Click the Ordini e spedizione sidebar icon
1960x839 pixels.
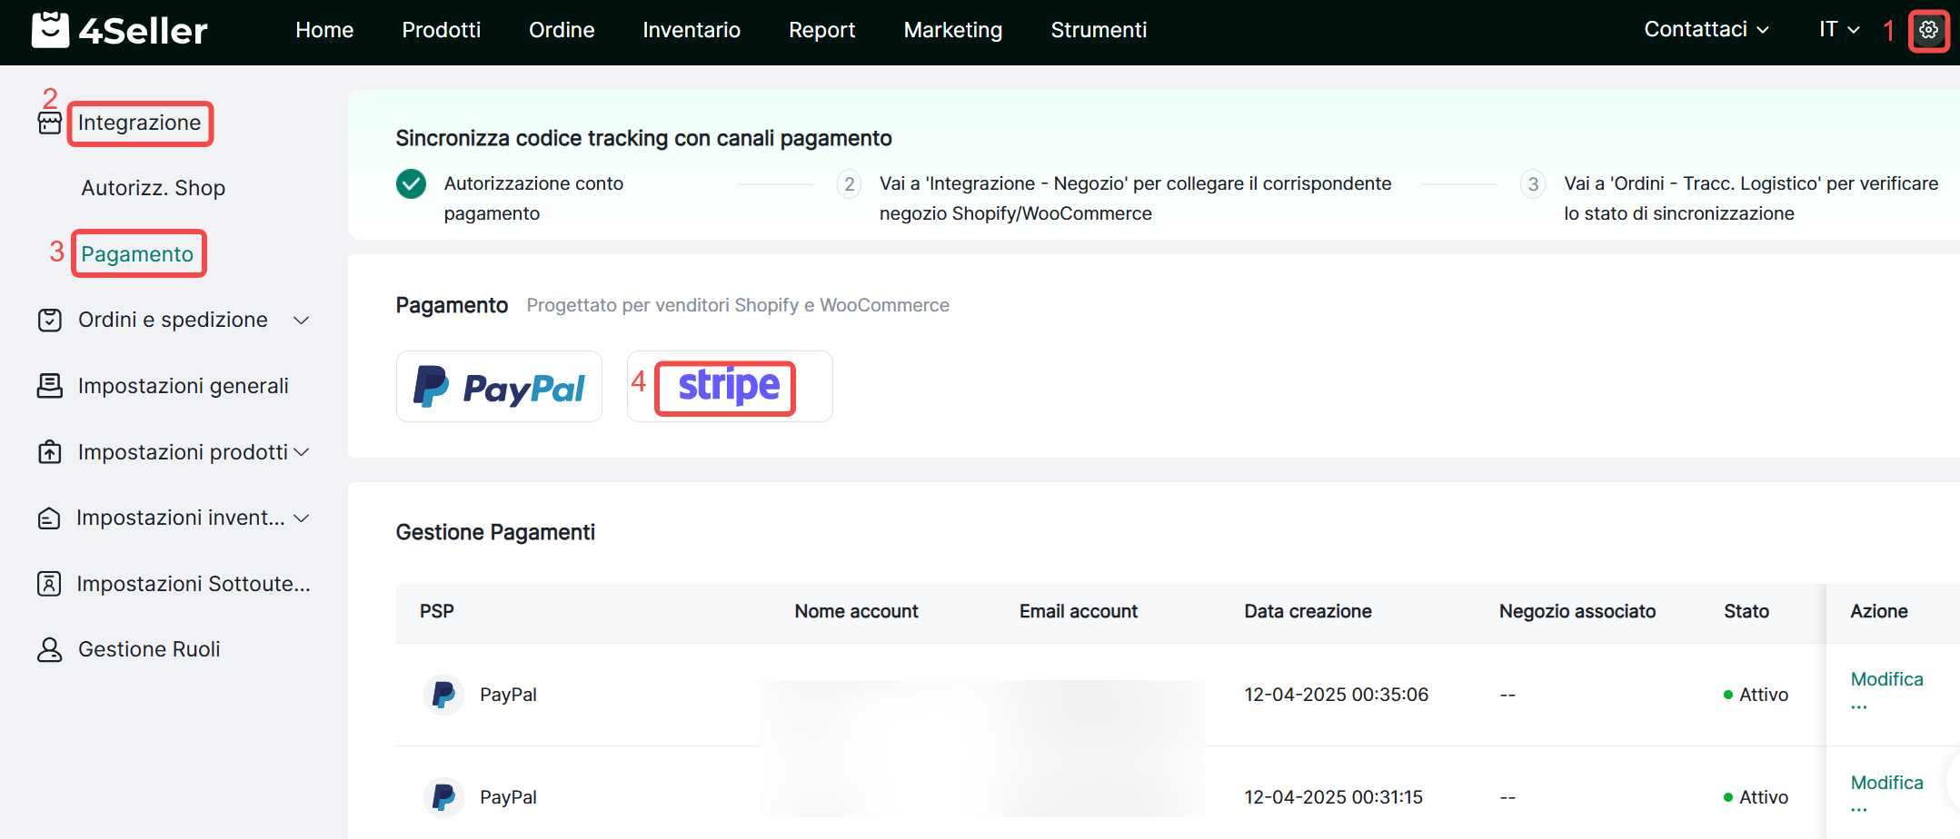pyautogui.click(x=50, y=321)
